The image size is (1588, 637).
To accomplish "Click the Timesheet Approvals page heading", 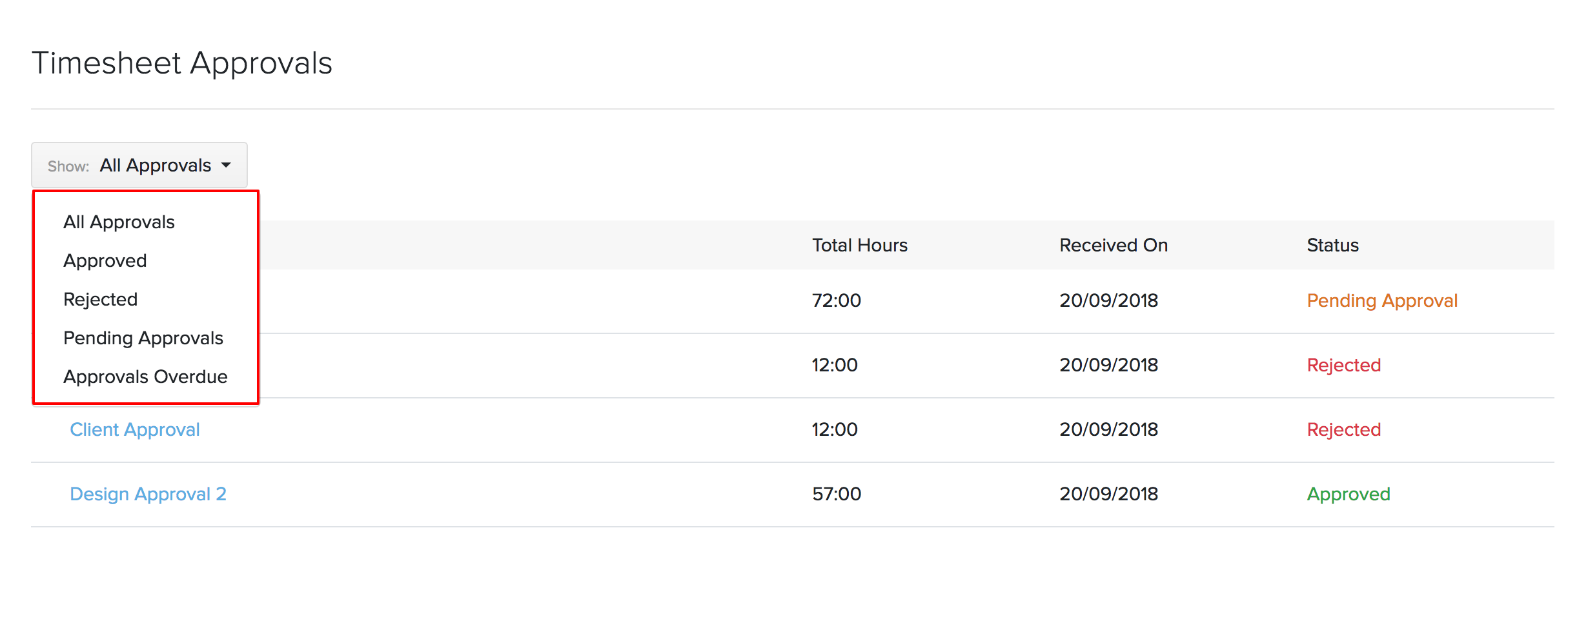I will click(182, 64).
